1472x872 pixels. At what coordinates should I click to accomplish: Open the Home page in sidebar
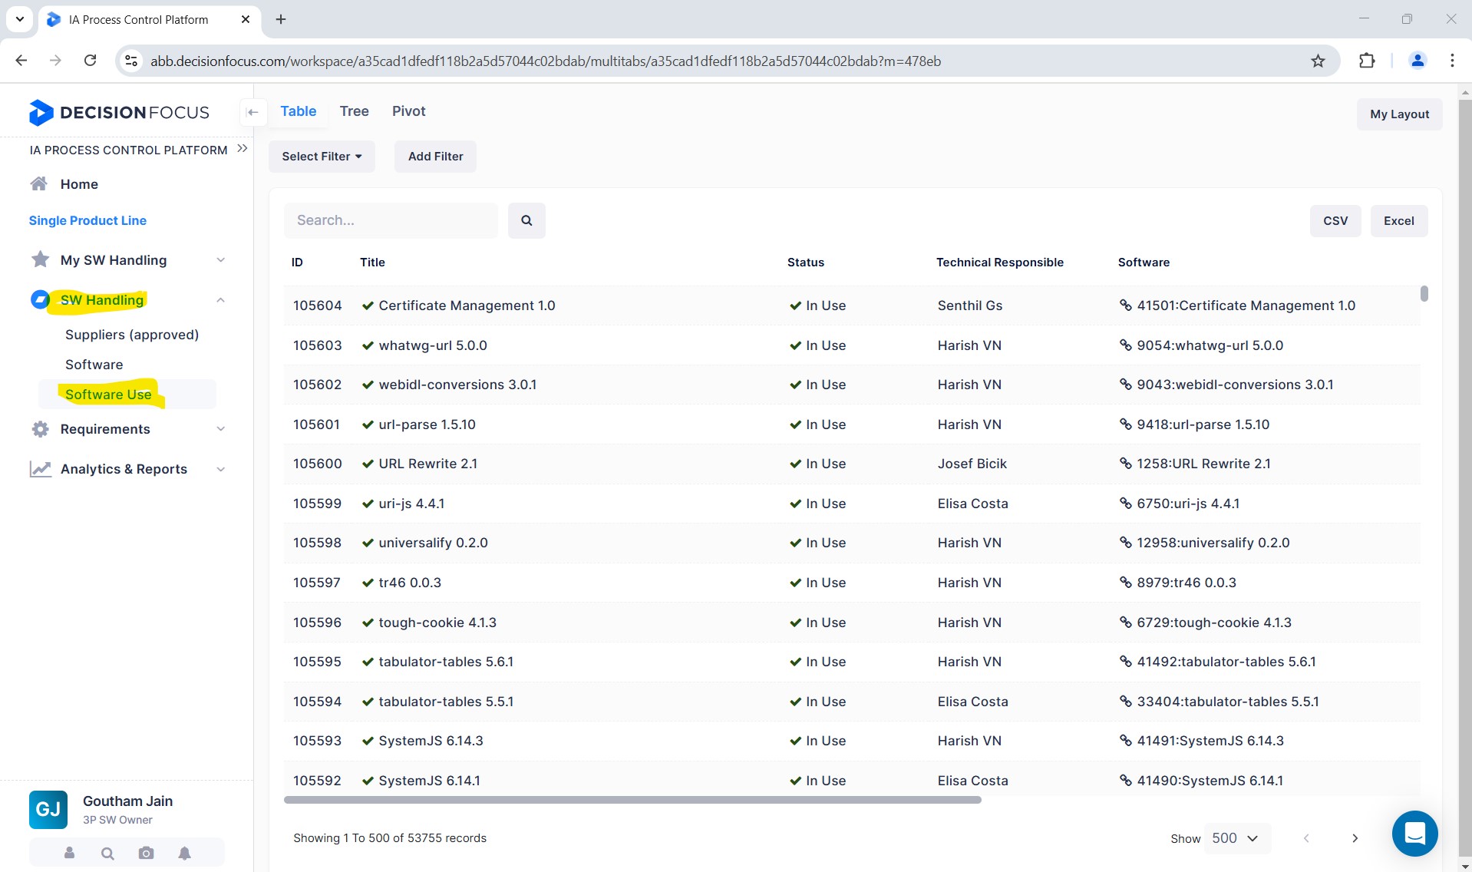pyautogui.click(x=79, y=184)
